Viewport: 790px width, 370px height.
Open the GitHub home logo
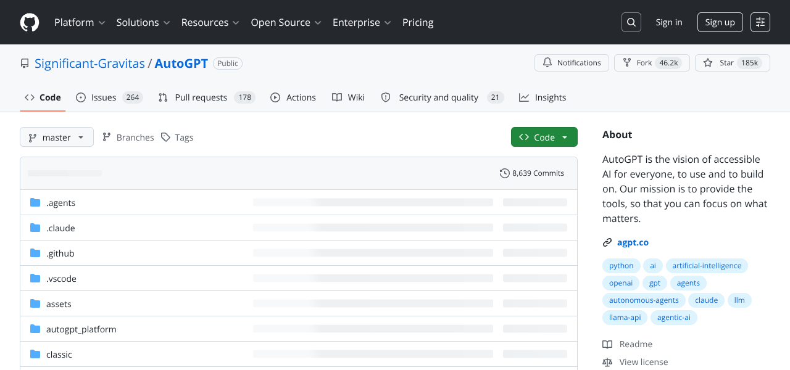tap(30, 22)
